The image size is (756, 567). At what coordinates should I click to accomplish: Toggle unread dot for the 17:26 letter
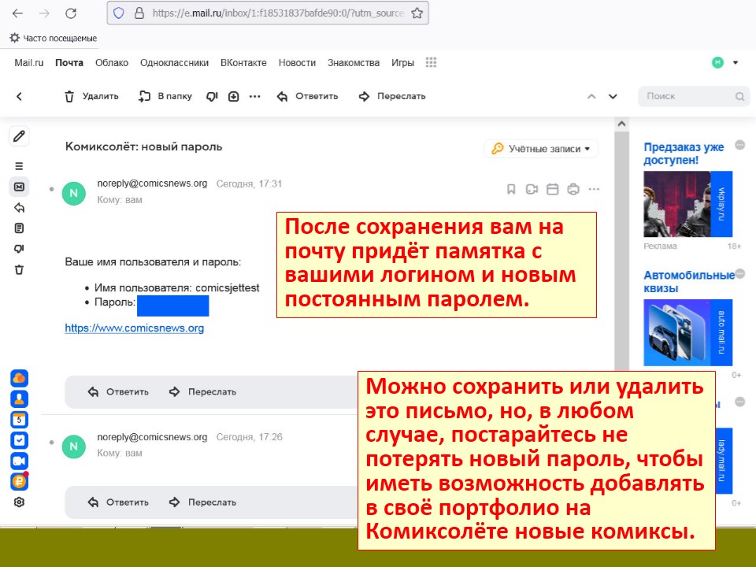point(52,442)
